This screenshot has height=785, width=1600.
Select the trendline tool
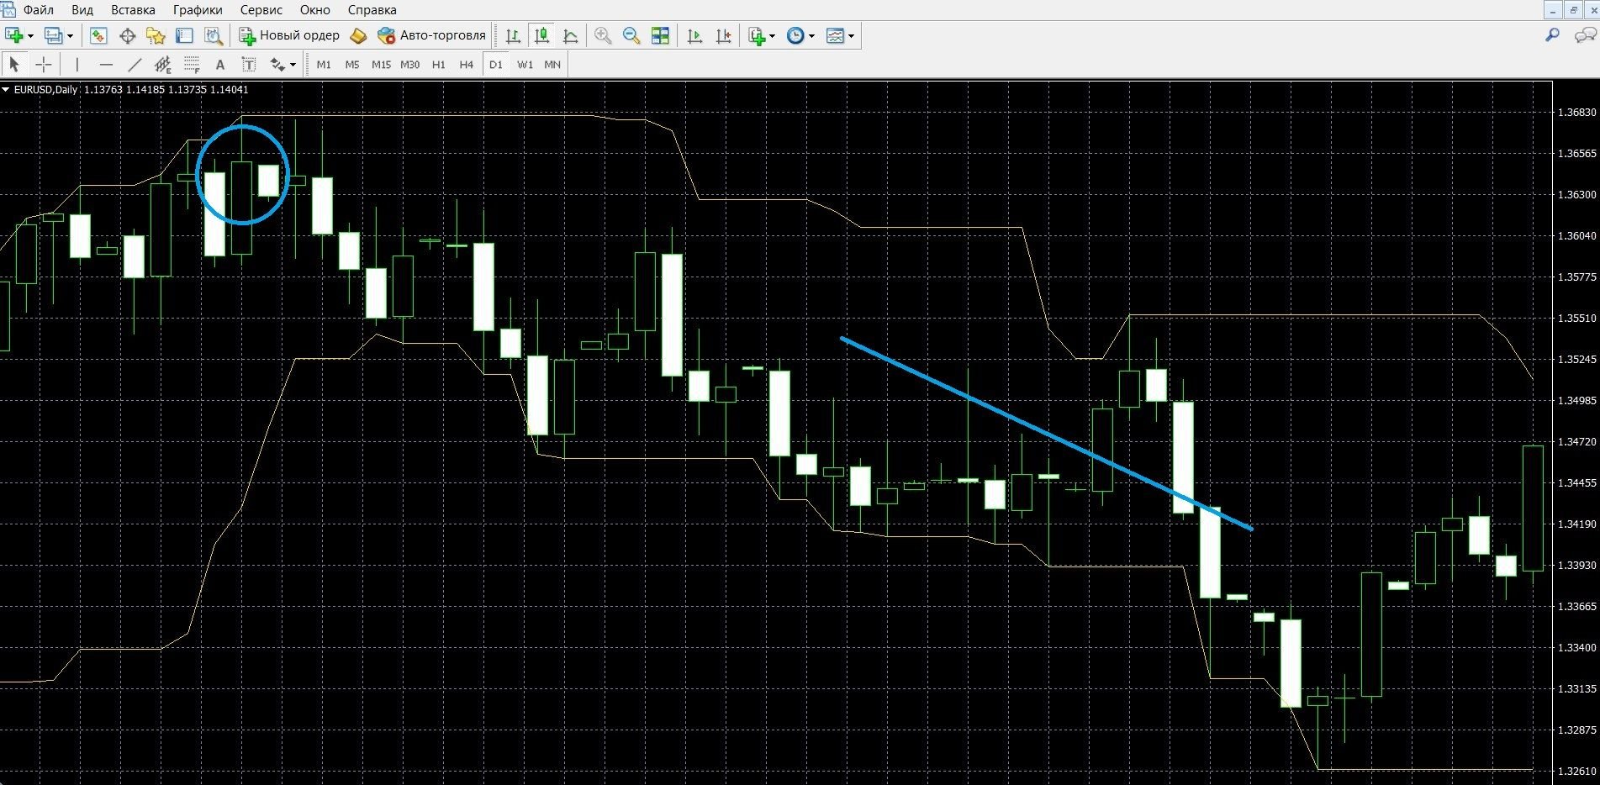pyautogui.click(x=135, y=65)
